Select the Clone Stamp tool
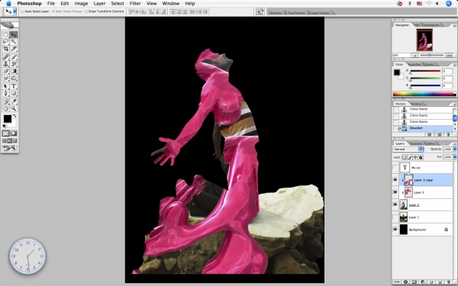The height and width of the screenshot is (286, 458). (5, 64)
